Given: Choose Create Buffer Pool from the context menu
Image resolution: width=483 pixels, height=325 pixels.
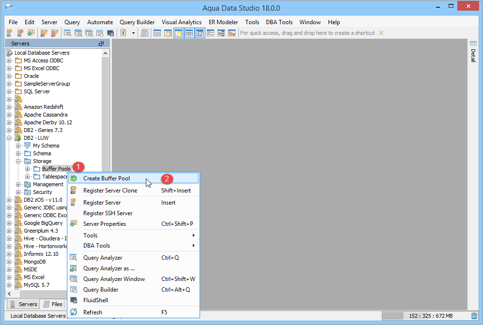Looking at the screenshot, I should point(134,178).
